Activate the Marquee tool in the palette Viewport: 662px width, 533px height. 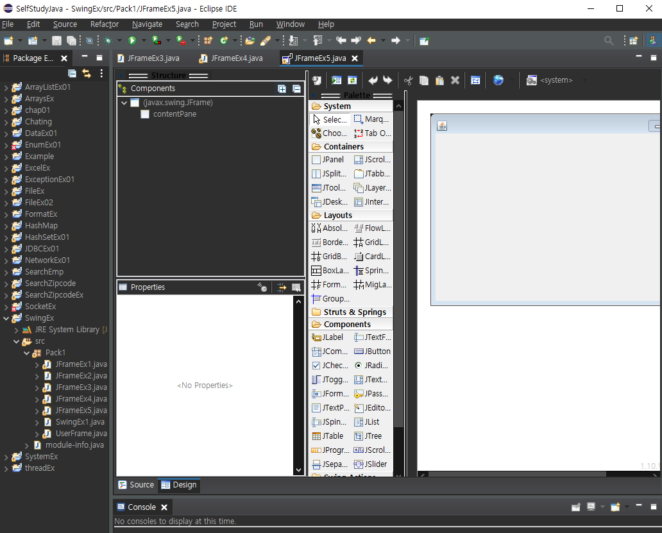pos(371,119)
